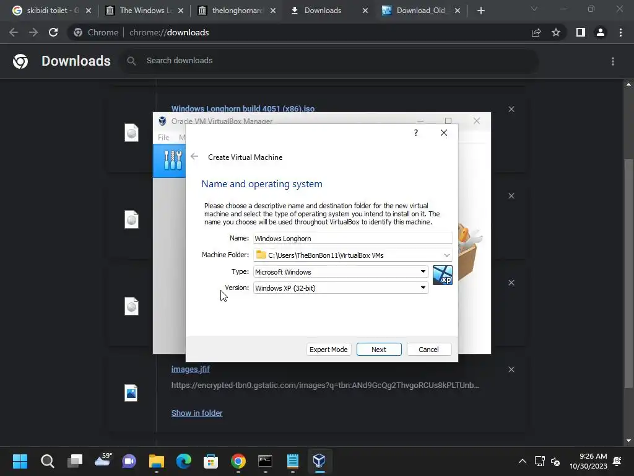
Task: Click the Name field Windows Longhorn
Action: pos(352,239)
